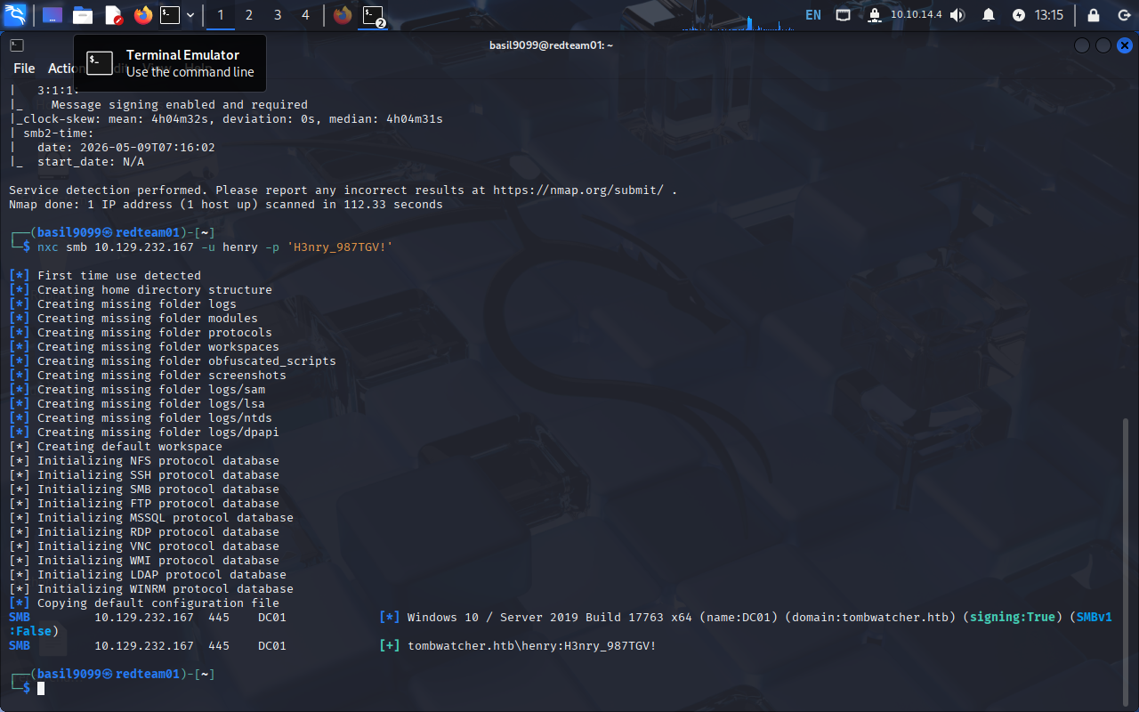Click the VPN IP address 10.10.14.4

click(916, 15)
